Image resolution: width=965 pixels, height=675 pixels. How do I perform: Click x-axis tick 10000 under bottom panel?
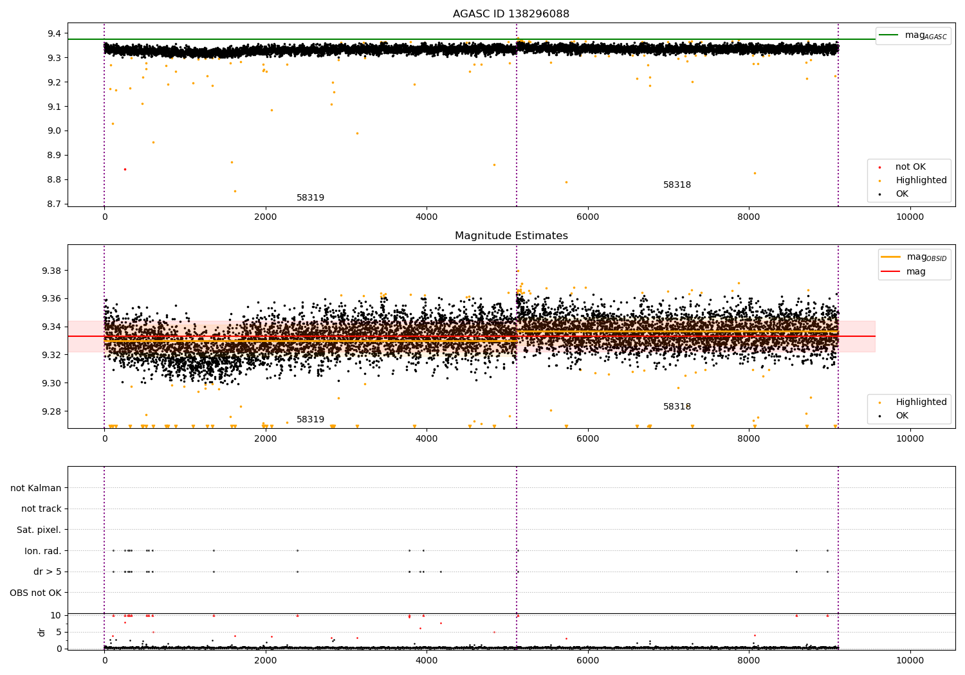pyautogui.click(x=910, y=661)
